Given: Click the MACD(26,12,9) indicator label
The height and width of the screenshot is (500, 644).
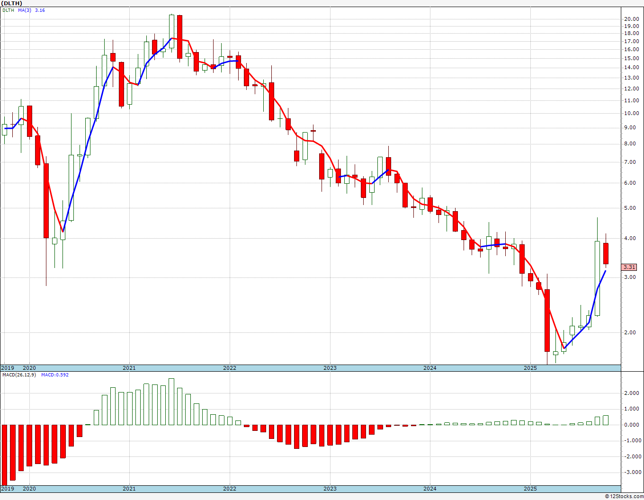Looking at the screenshot, I should coord(19,375).
